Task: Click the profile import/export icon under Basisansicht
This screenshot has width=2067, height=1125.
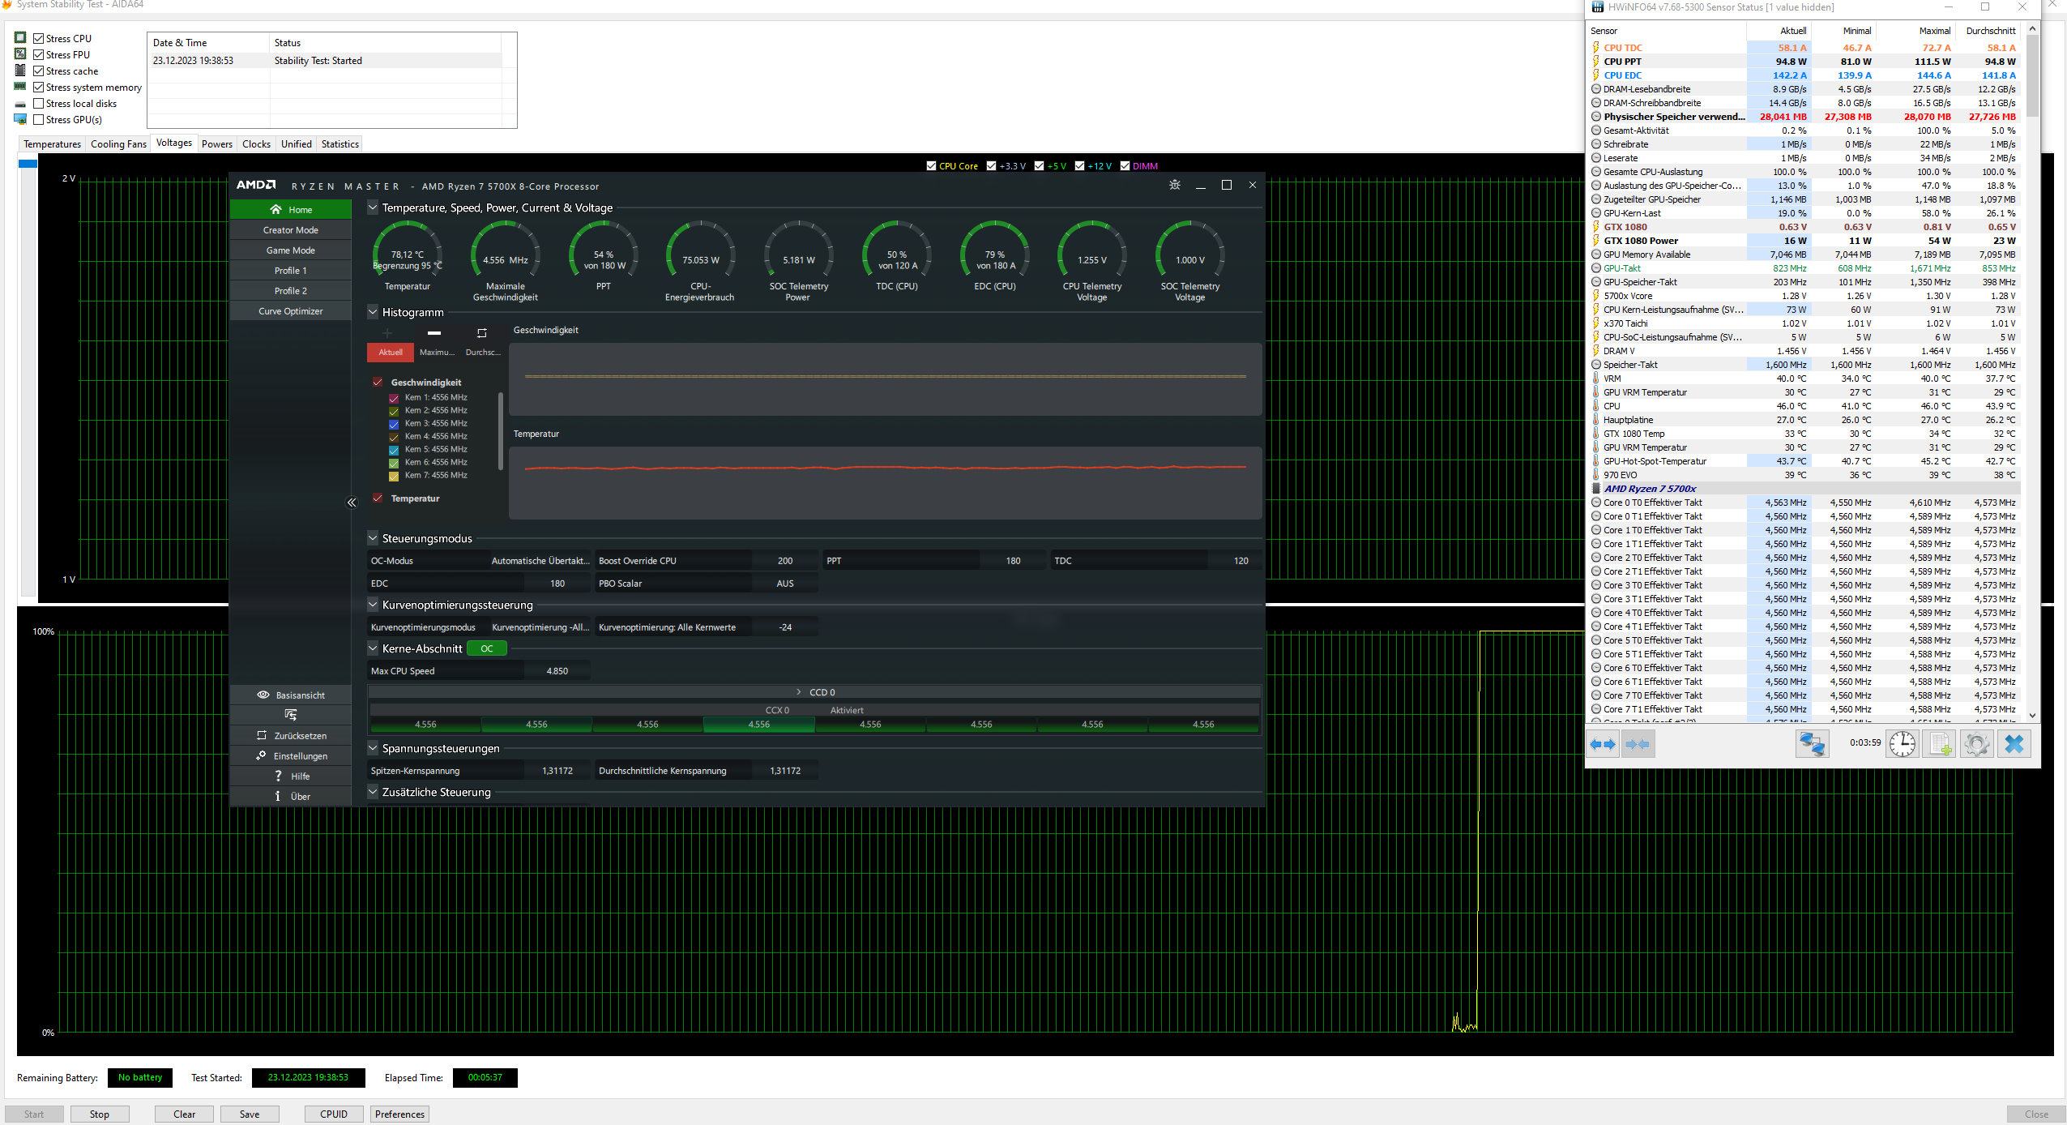Action: click(x=291, y=715)
